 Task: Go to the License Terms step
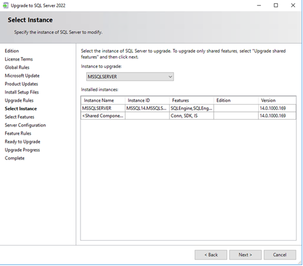(19, 59)
